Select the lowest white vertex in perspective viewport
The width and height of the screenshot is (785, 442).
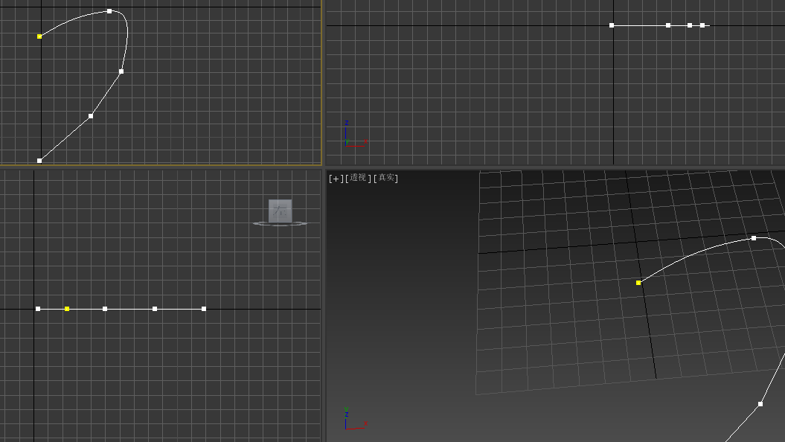[760, 404]
